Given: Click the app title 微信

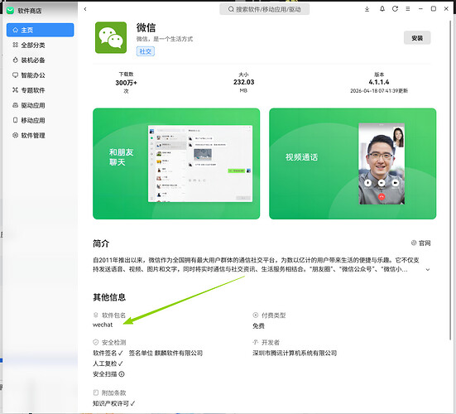Looking at the screenshot, I should coord(146,27).
